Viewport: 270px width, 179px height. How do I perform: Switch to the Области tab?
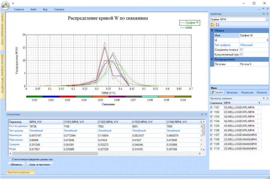click(262, 92)
